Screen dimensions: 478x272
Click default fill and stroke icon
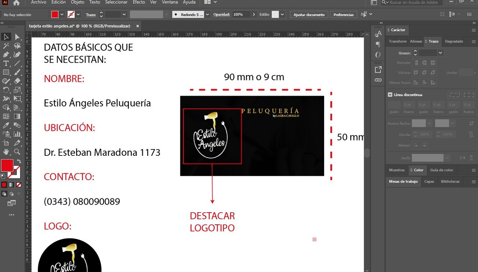click(3, 176)
